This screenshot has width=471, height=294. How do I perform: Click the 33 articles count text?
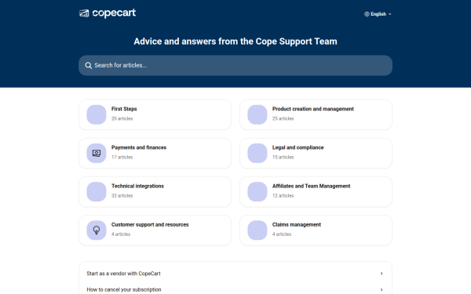(x=122, y=195)
